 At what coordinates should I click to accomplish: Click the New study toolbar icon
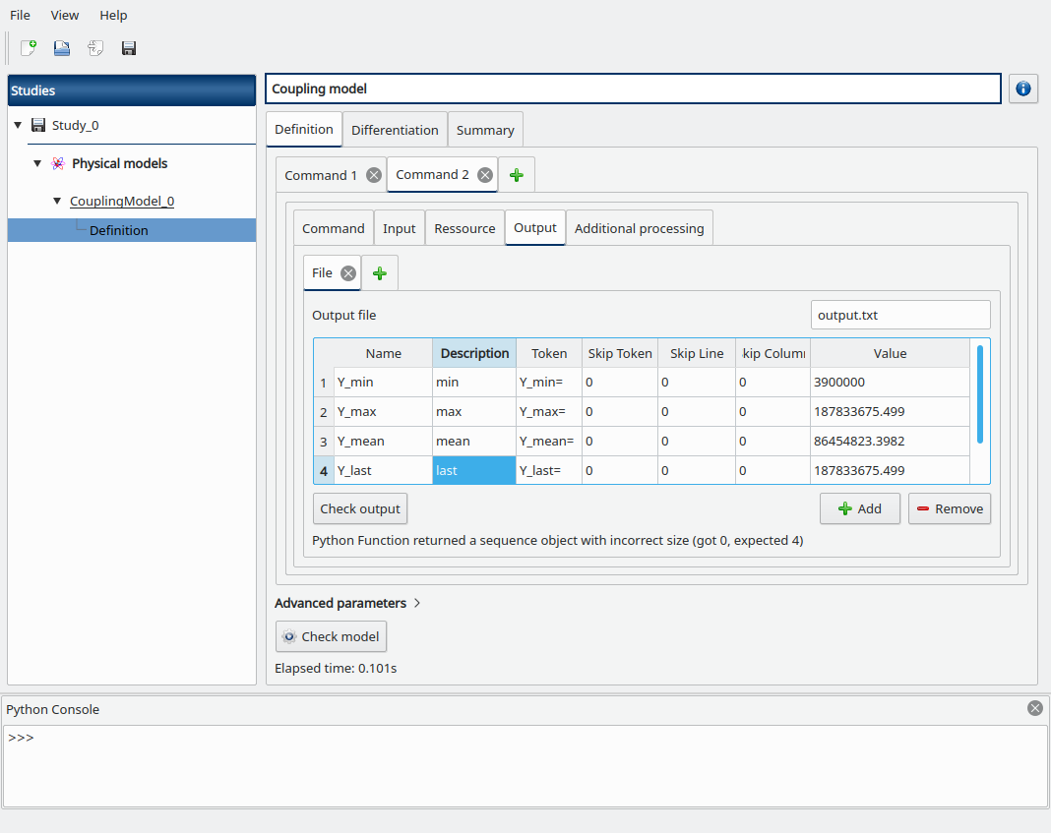[29, 48]
